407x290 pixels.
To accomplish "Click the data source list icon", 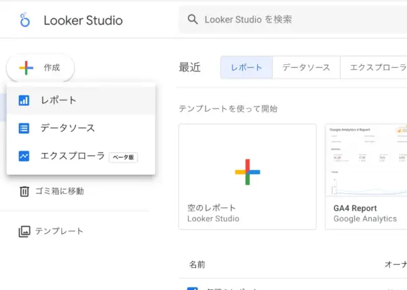I will (24, 128).
